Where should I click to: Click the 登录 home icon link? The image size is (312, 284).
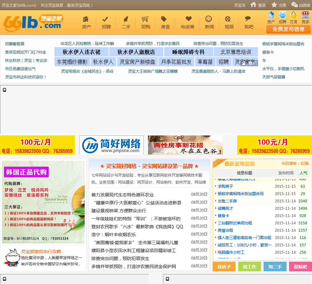tap(258, 5)
